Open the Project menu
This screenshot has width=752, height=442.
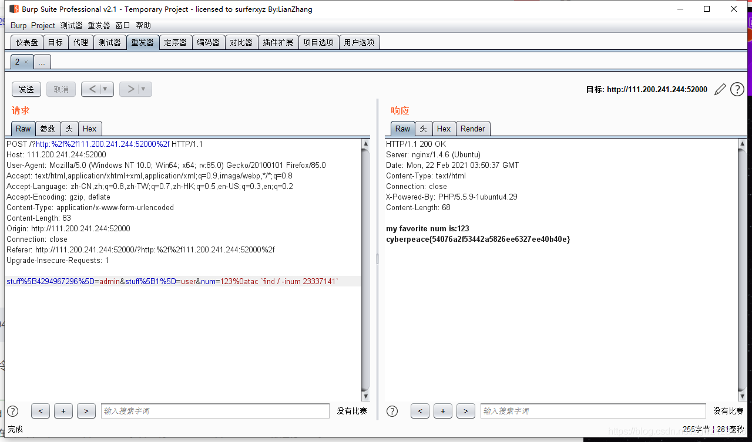click(43, 25)
